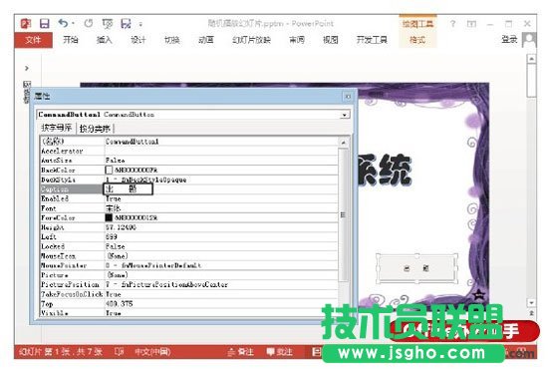Select the TakeFocusOnClick property row
Image resolution: width=548 pixels, height=369 pixels.
click(x=189, y=294)
